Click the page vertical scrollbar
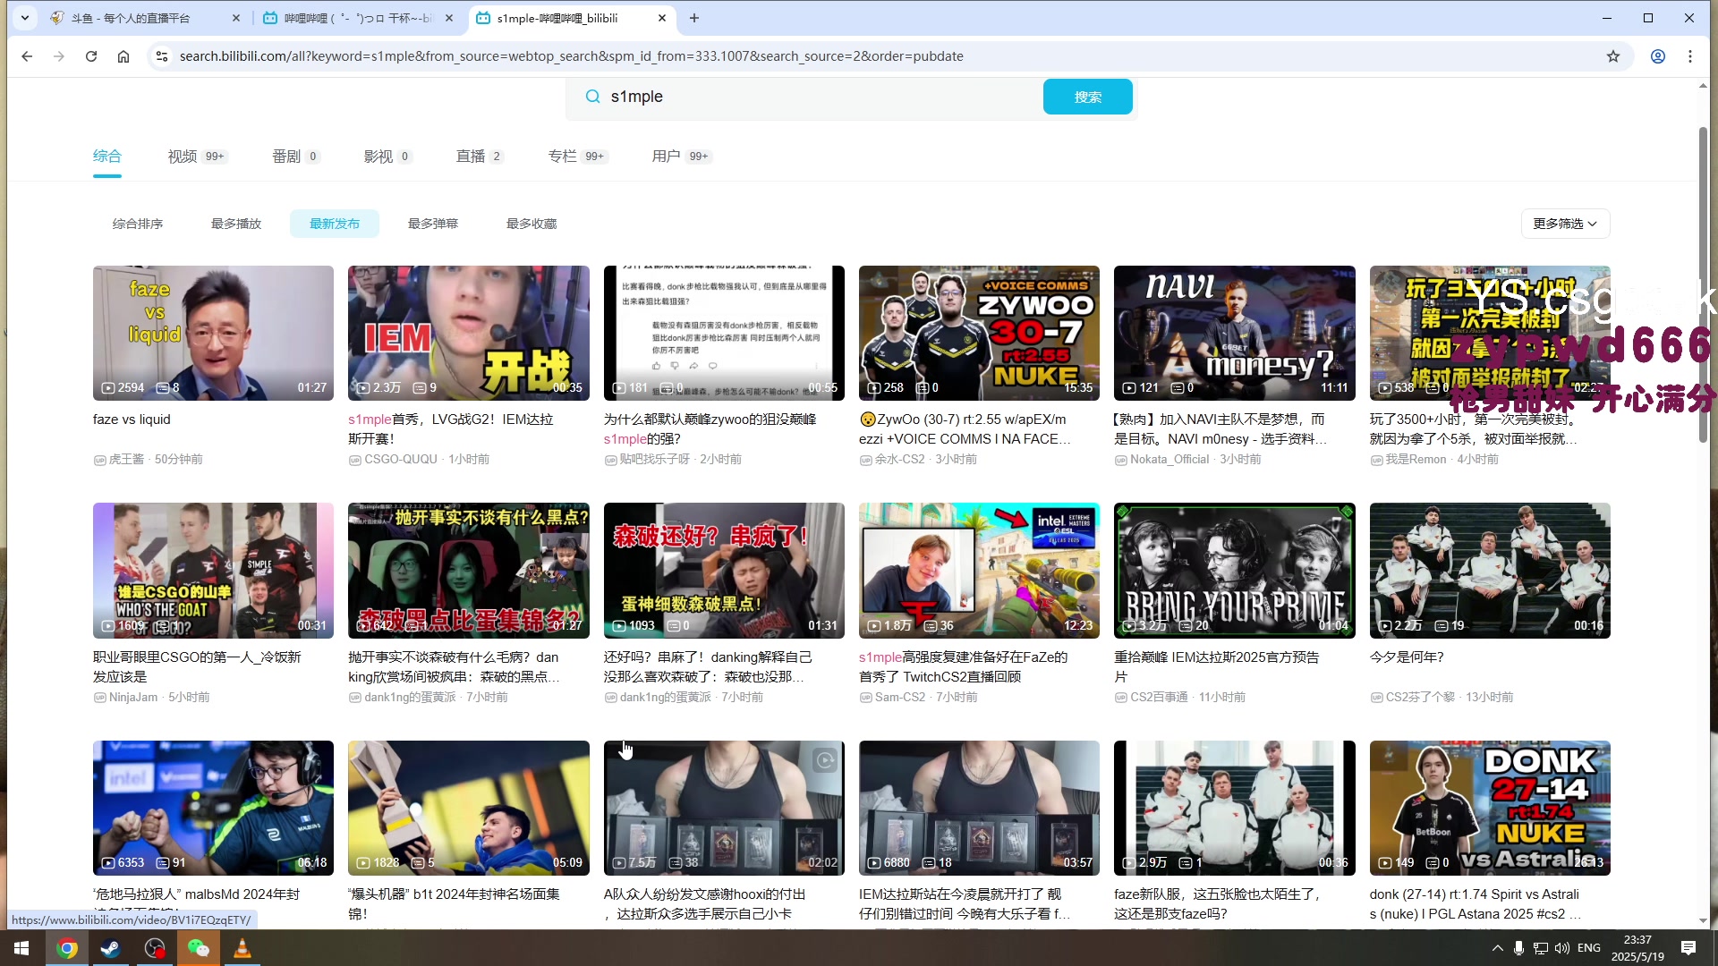This screenshot has width=1718, height=966. click(x=1703, y=284)
